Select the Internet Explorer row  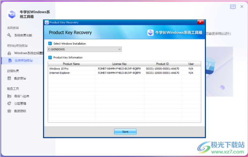[124, 73]
